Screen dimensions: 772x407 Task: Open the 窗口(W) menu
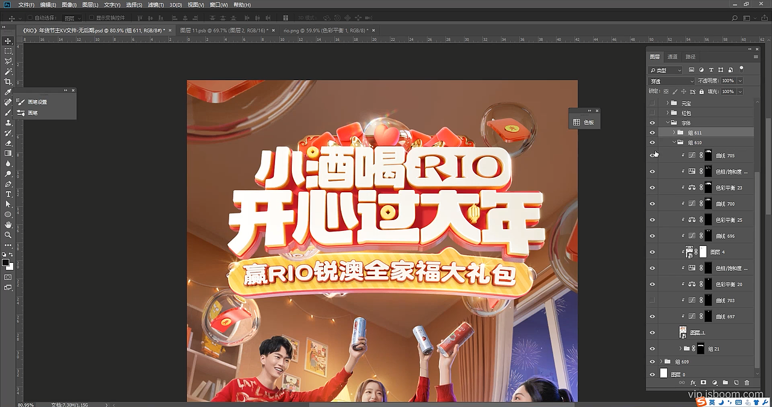tap(218, 5)
